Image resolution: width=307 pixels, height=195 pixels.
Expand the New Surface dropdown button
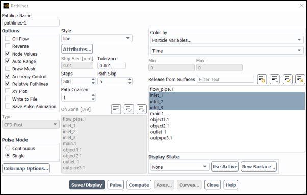(x=259, y=166)
